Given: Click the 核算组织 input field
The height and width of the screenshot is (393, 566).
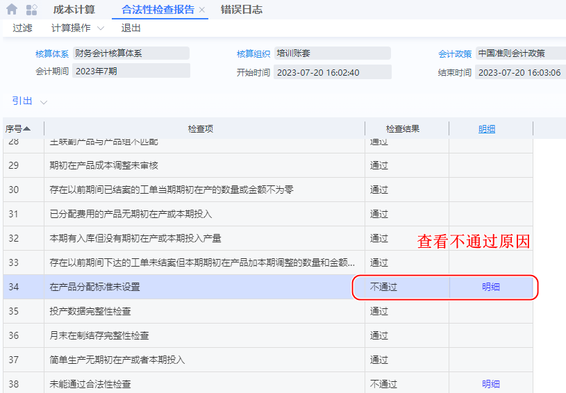Looking at the screenshot, I should click(x=332, y=53).
